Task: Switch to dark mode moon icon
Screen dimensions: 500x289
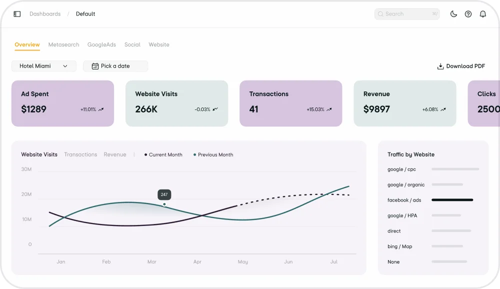Action: 453,14
